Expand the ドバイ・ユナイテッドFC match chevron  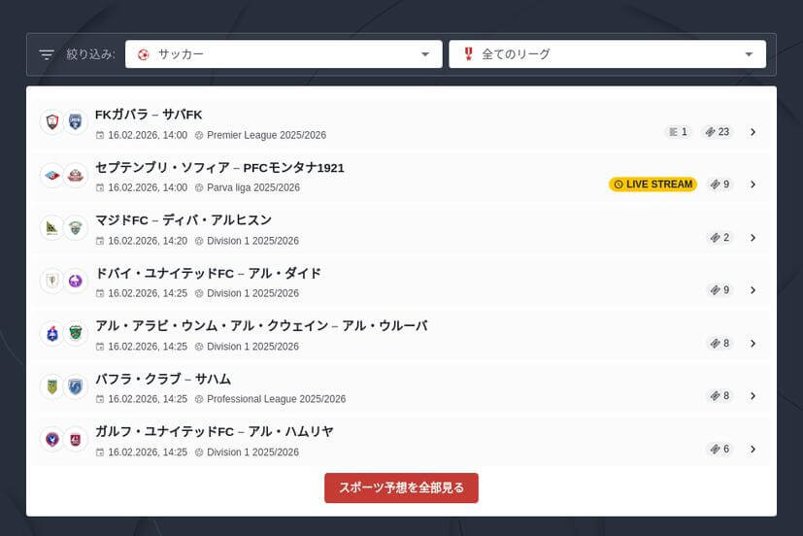[x=753, y=290]
